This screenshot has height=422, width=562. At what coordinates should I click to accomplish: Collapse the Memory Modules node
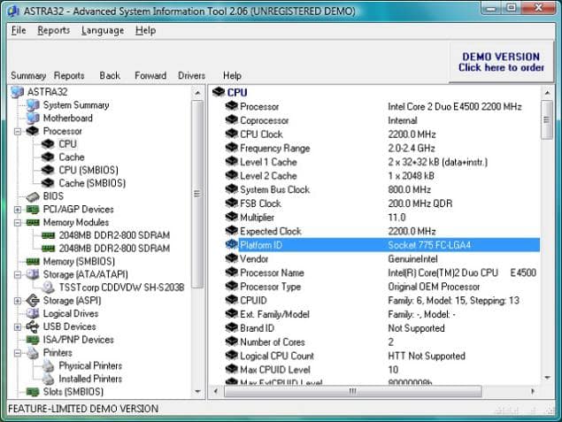click(x=18, y=223)
